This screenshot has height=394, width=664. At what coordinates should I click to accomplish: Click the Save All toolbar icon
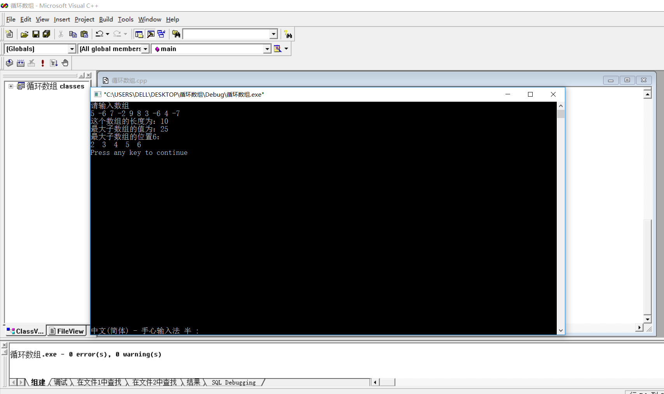click(x=47, y=34)
